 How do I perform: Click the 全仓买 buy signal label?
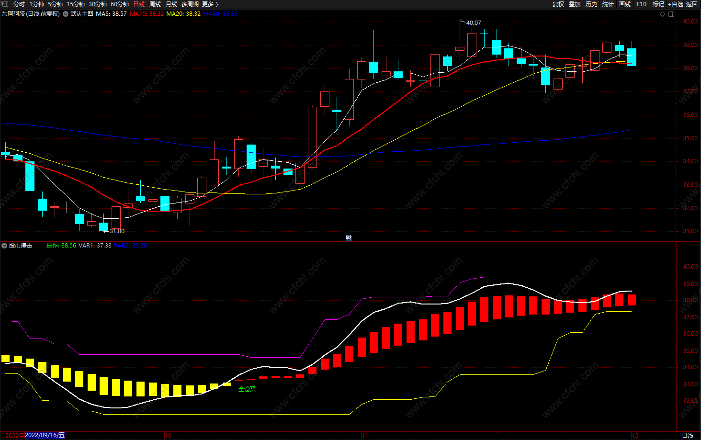(247, 389)
